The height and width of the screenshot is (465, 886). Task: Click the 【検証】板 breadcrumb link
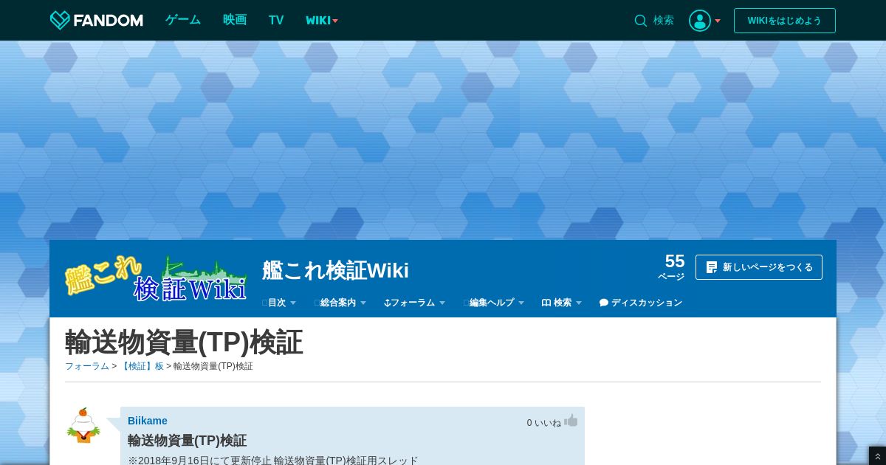(142, 366)
